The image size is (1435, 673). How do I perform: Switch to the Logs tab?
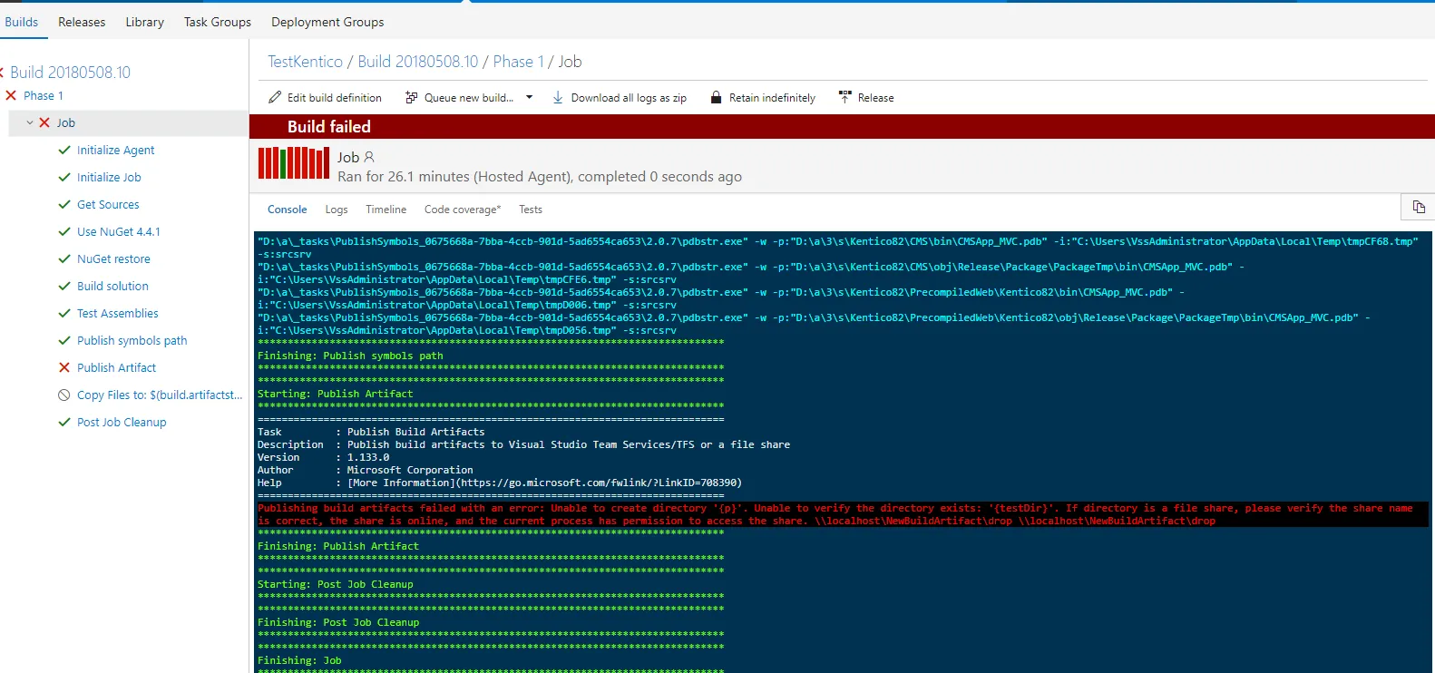click(x=337, y=210)
